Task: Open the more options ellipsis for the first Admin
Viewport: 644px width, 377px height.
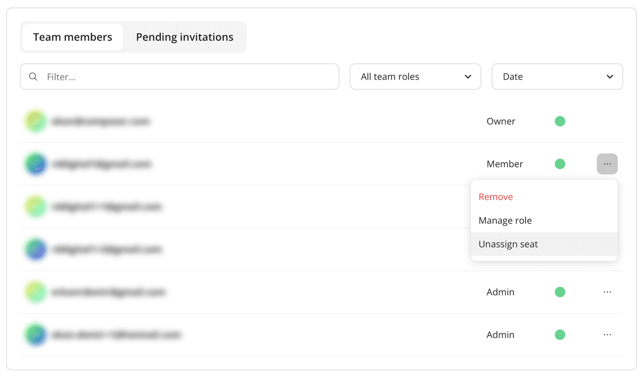Action: (607, 292)
